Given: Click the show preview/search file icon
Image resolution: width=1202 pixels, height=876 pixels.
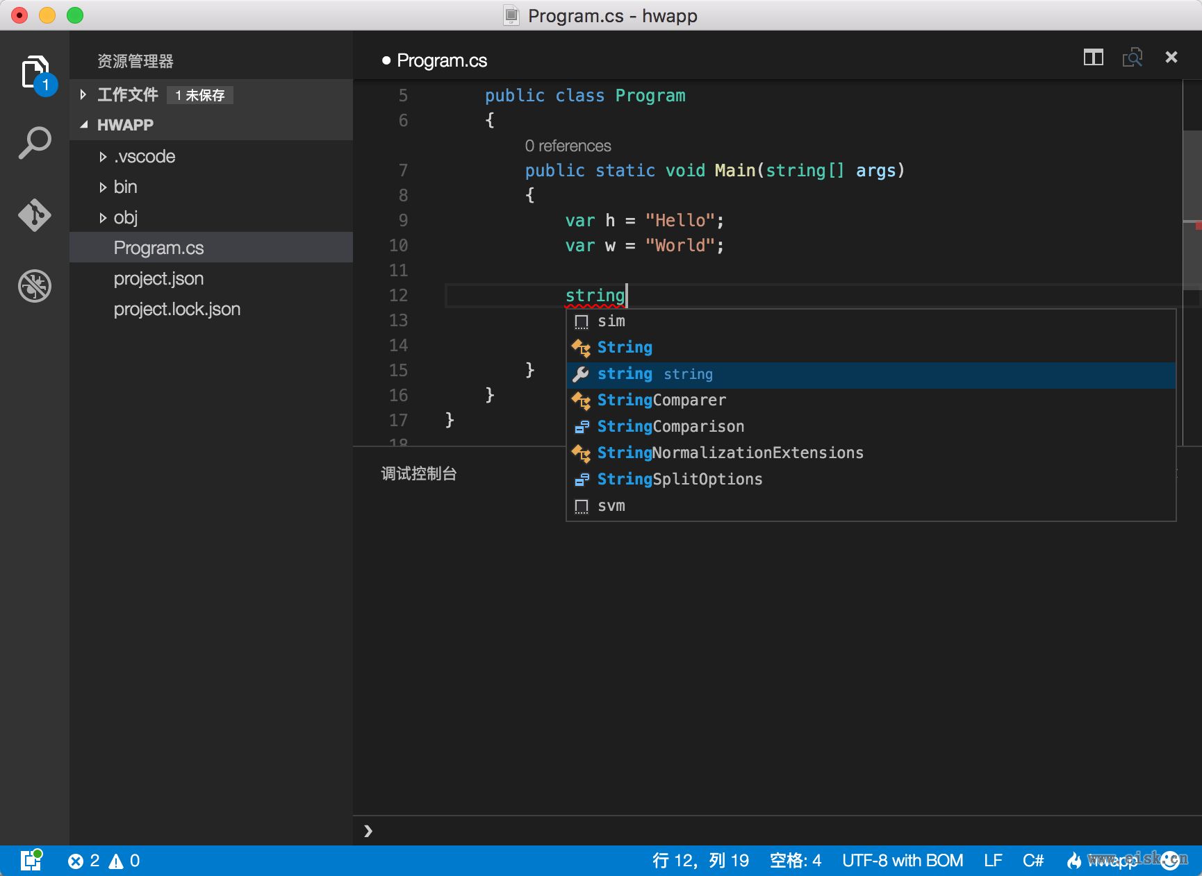Looking at the screenshot, I should 1132,58.
